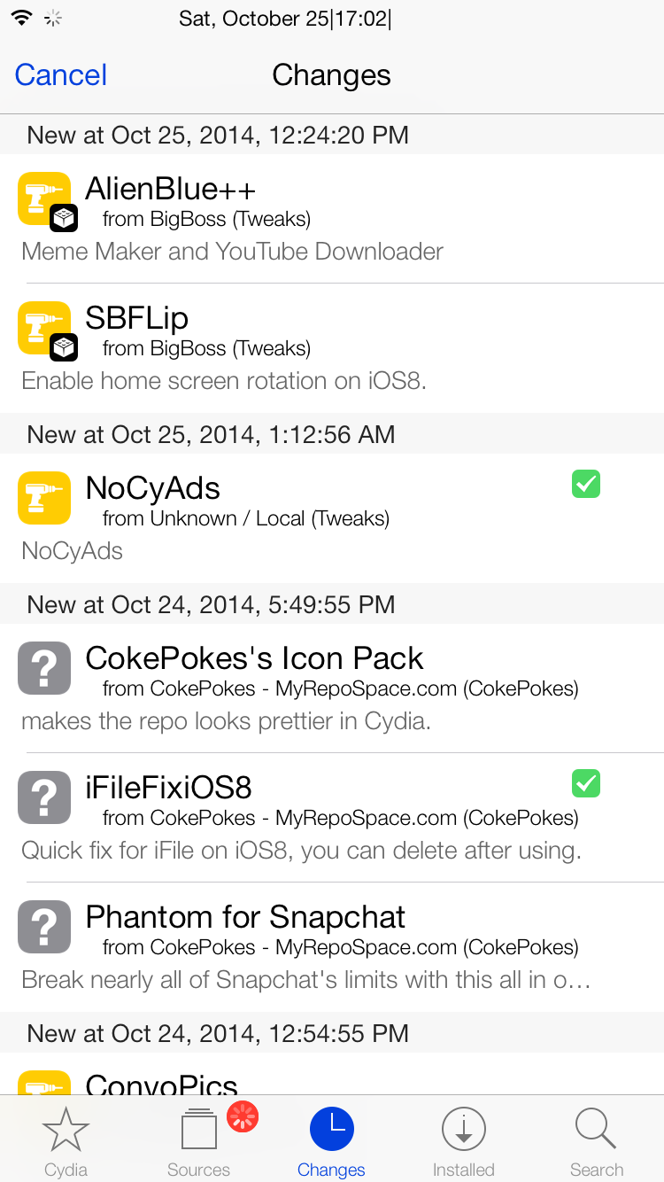Tap the iFileFixiOS8 question-mark icon
The width and height of the screenshot is (664, 1182).
click(44, 797)
